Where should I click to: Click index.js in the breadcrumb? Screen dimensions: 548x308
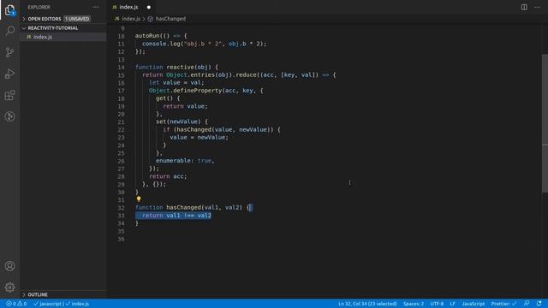(131, 19)
